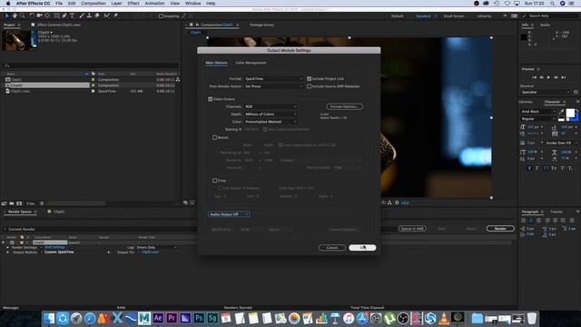This screenshot has height=327, width=581.
Task: Switch to Render Queue tab
Action: click(20, 212)
